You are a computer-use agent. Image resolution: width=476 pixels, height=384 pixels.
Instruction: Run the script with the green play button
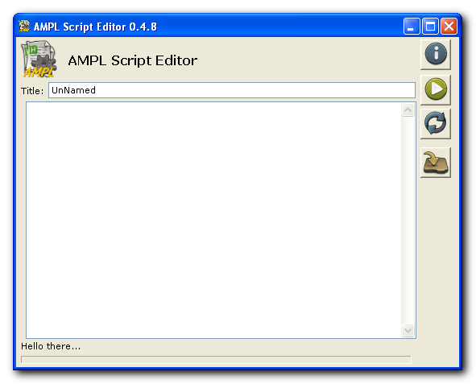pos(435,90)
